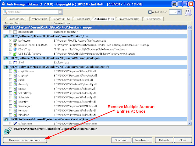
Task: Switch to the Windows (0) tab
Action: (x=40, y=19)
